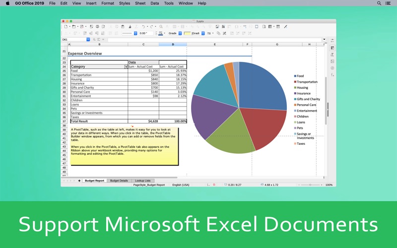The height and width of the screenshot is (248, 397).
Task: Click the sidebar settings icon at top
Action: [332, 40]
